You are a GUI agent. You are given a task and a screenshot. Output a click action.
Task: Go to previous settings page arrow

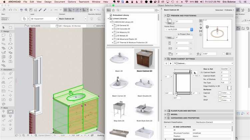click(x=166, y=63)
